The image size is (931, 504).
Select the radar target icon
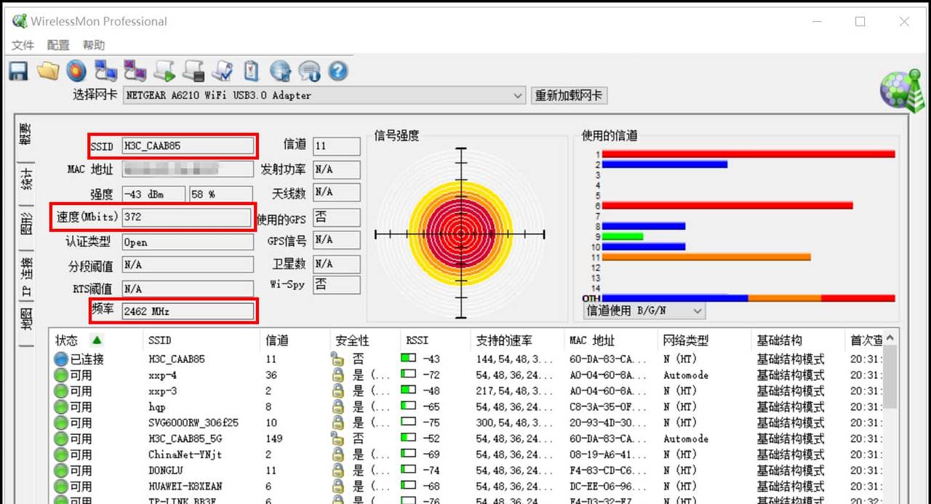pyautogui.click(x=76, y=71)
